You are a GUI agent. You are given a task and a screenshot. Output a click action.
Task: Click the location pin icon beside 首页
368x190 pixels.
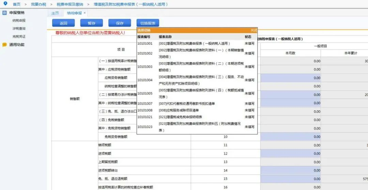point(6,4)
